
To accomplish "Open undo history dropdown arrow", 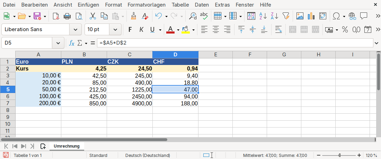I will (x=167, y=17).
